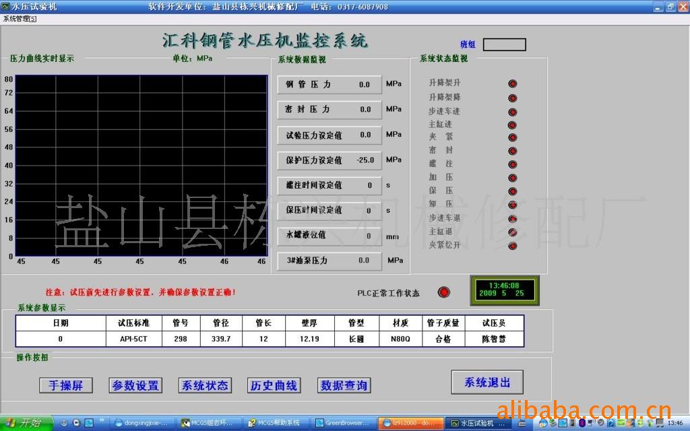Select the 保护压力设定值 field
The width and height of the screenshot is (690, 431).
(x=329, y=160)
